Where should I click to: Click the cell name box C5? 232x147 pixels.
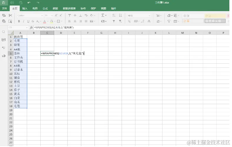18,27
